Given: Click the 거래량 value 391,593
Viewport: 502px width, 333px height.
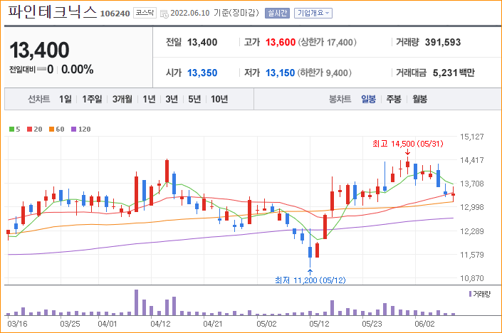Looking at the screenshot, I should click(x=443, y=42).
